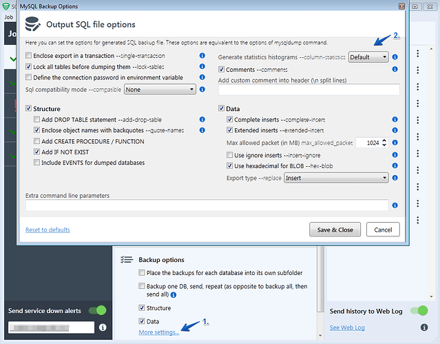The height and width of the screenshot is (344, 440).
Task: Check Place backups into own subfolder
Action: coord(142,272)
